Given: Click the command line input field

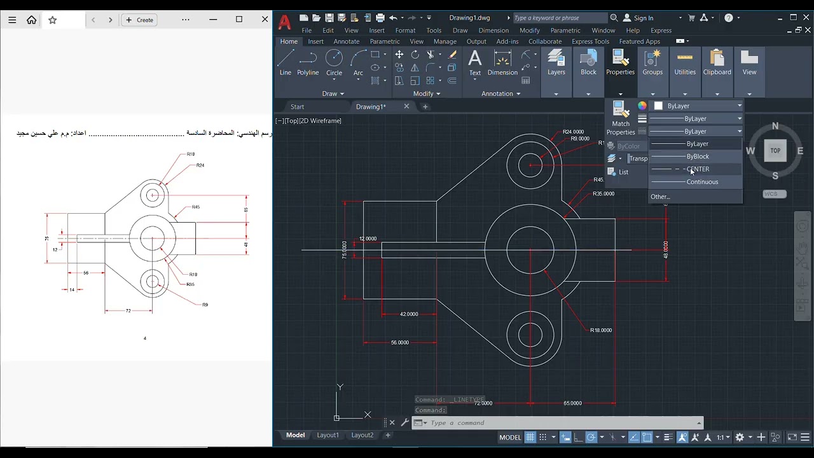Looking at the screenshot, I should click(563, 423).
